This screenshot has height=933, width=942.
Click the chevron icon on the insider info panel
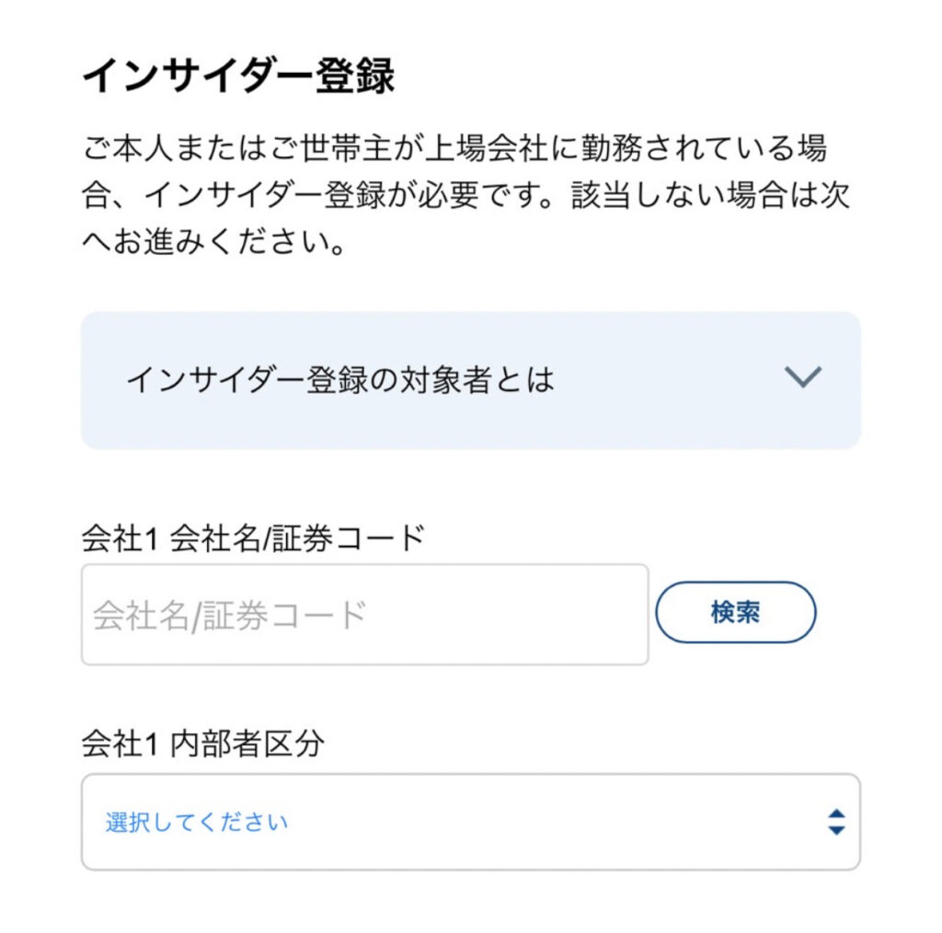click(803, 377)
